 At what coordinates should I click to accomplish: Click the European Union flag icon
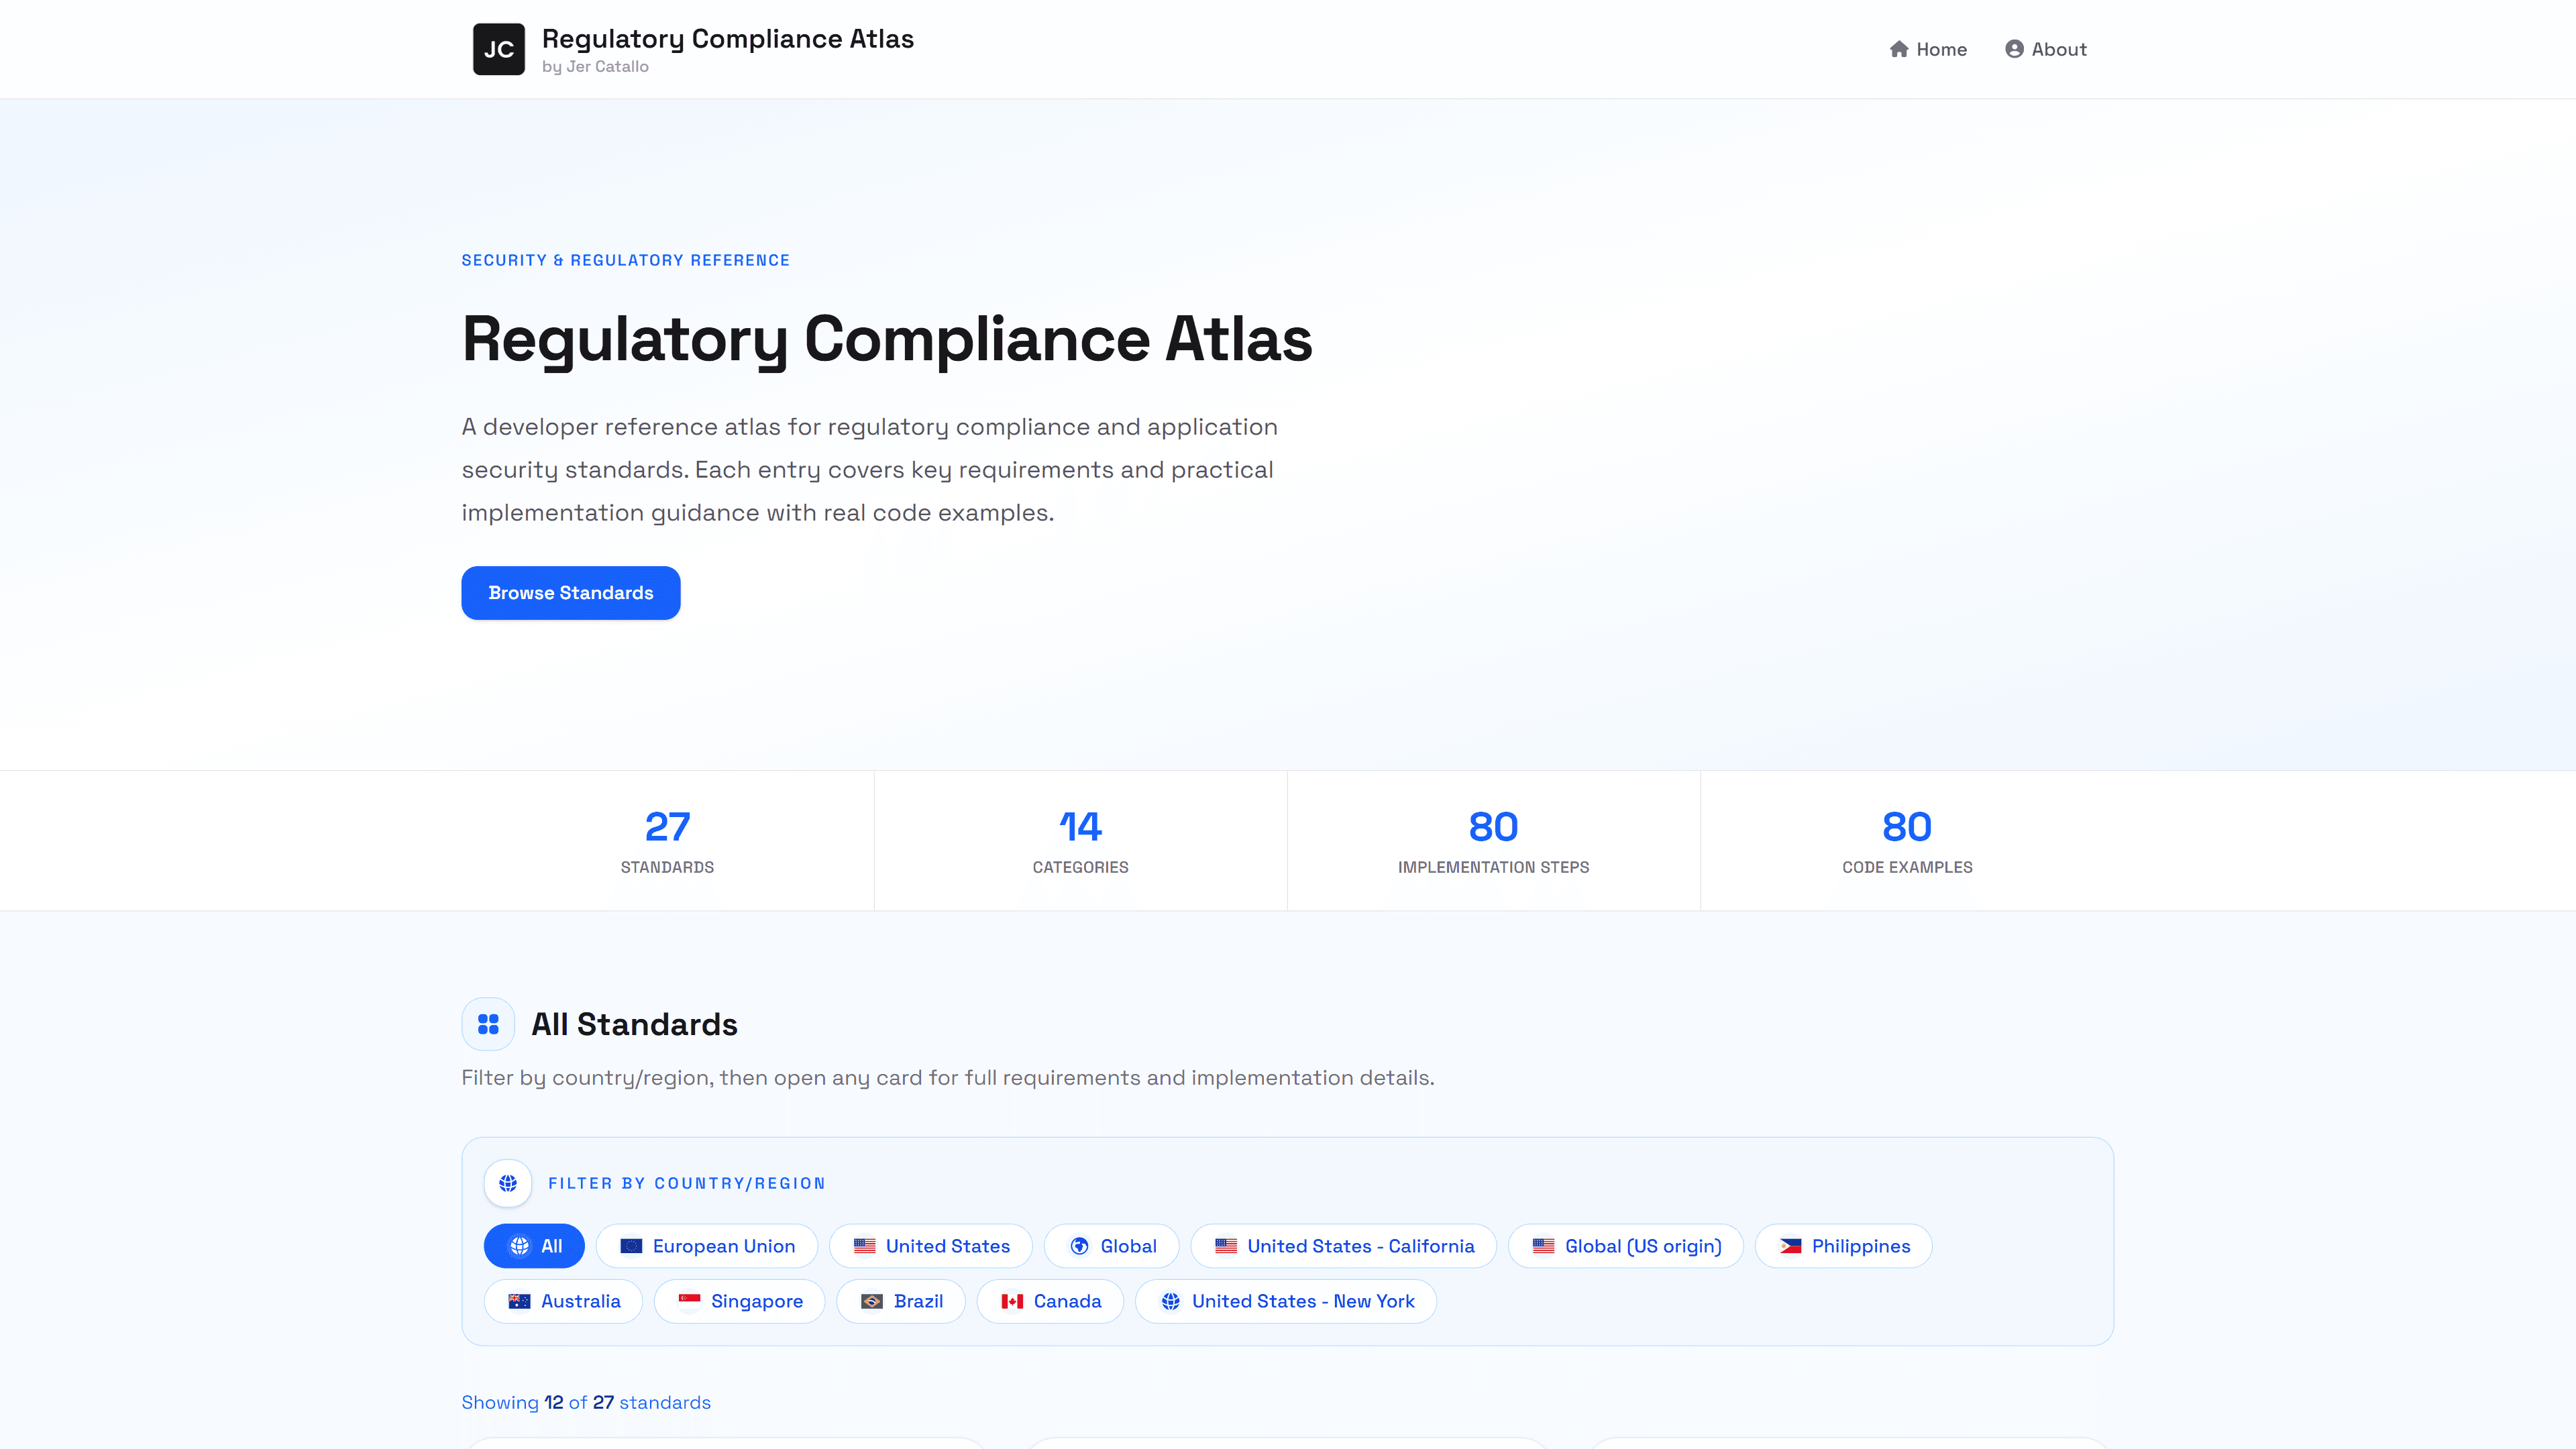(631, 1246)
